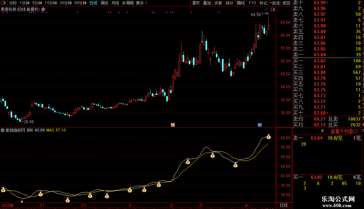This screenshot has width=364, height=209.
Task: Click the diamond icon in chart corner
Action: click(267, 10)
